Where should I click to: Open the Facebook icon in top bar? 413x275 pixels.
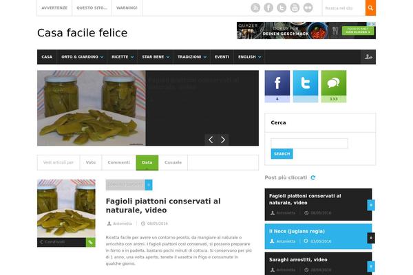pos(268,8)
